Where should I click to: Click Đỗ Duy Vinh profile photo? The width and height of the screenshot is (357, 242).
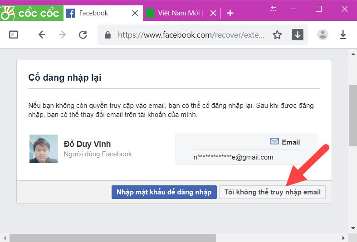(x=44, y=149)
